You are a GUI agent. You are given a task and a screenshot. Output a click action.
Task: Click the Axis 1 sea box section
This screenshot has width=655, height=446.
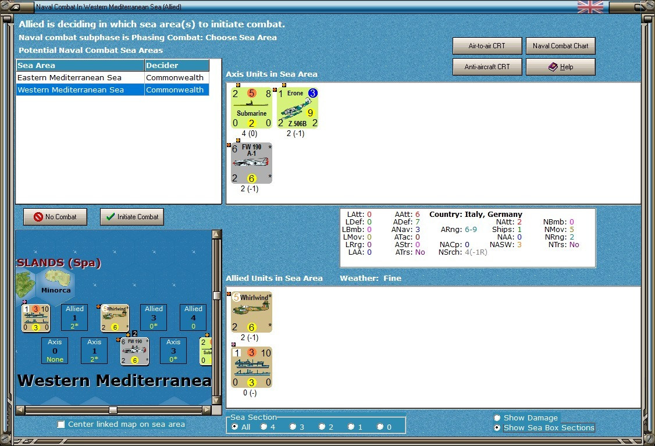coord(94,351)
